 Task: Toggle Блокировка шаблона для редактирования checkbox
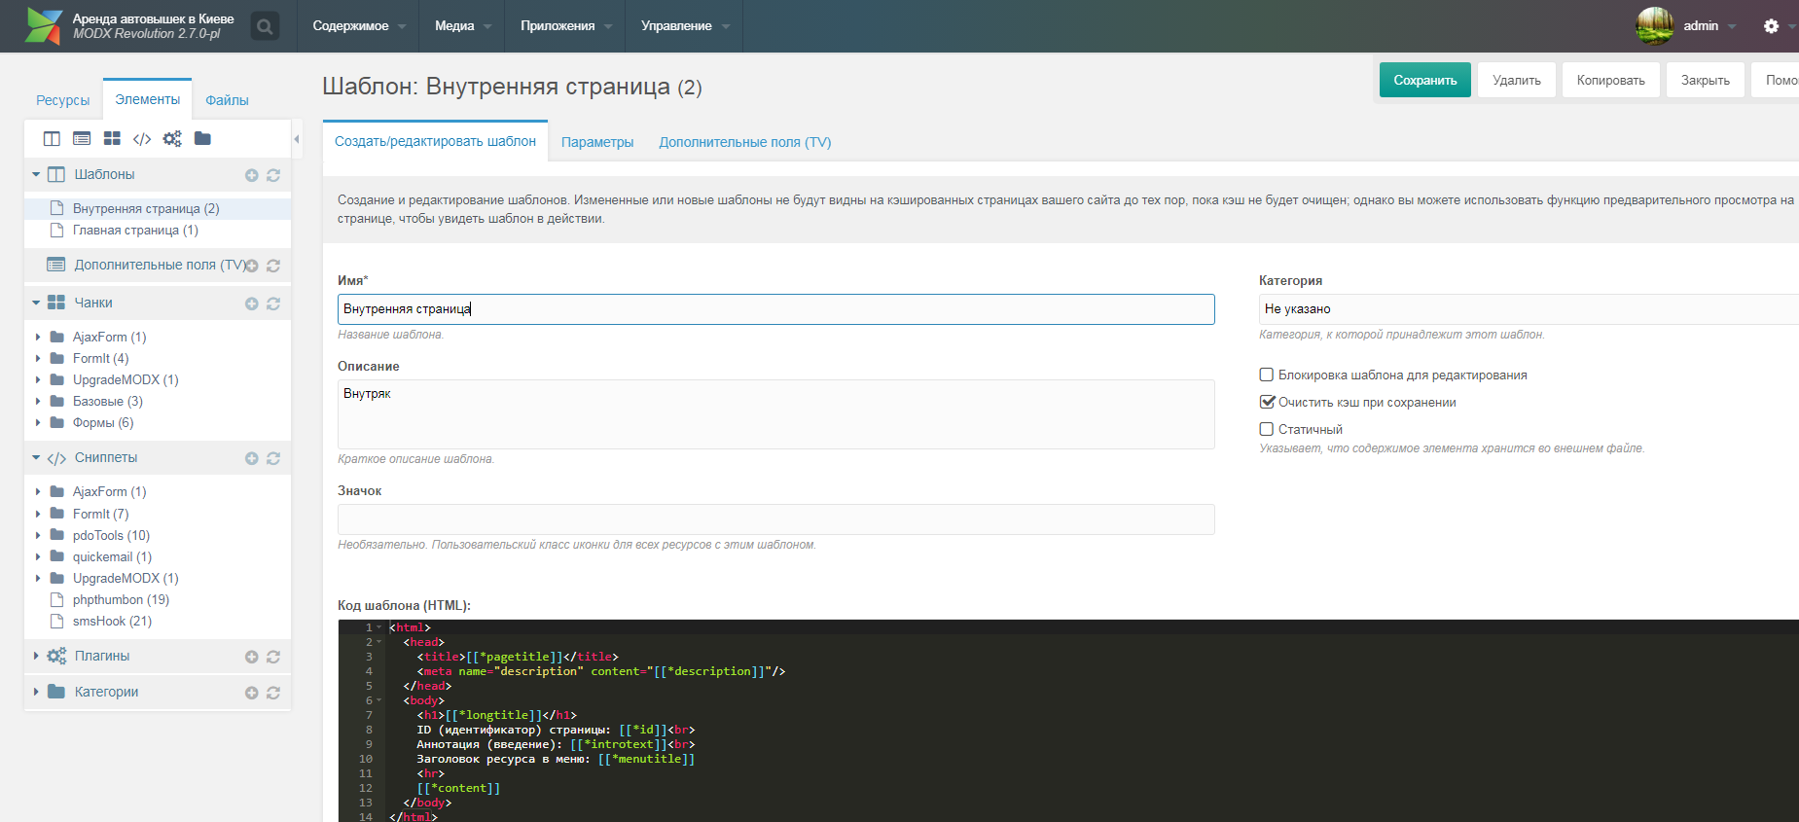pos(1267,375)
